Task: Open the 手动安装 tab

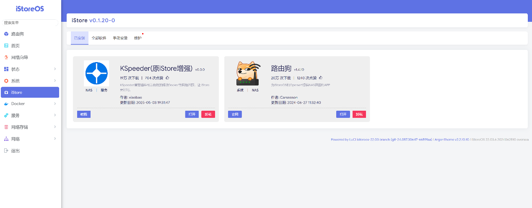Action: pyautogui.click(x=120, y=38)
